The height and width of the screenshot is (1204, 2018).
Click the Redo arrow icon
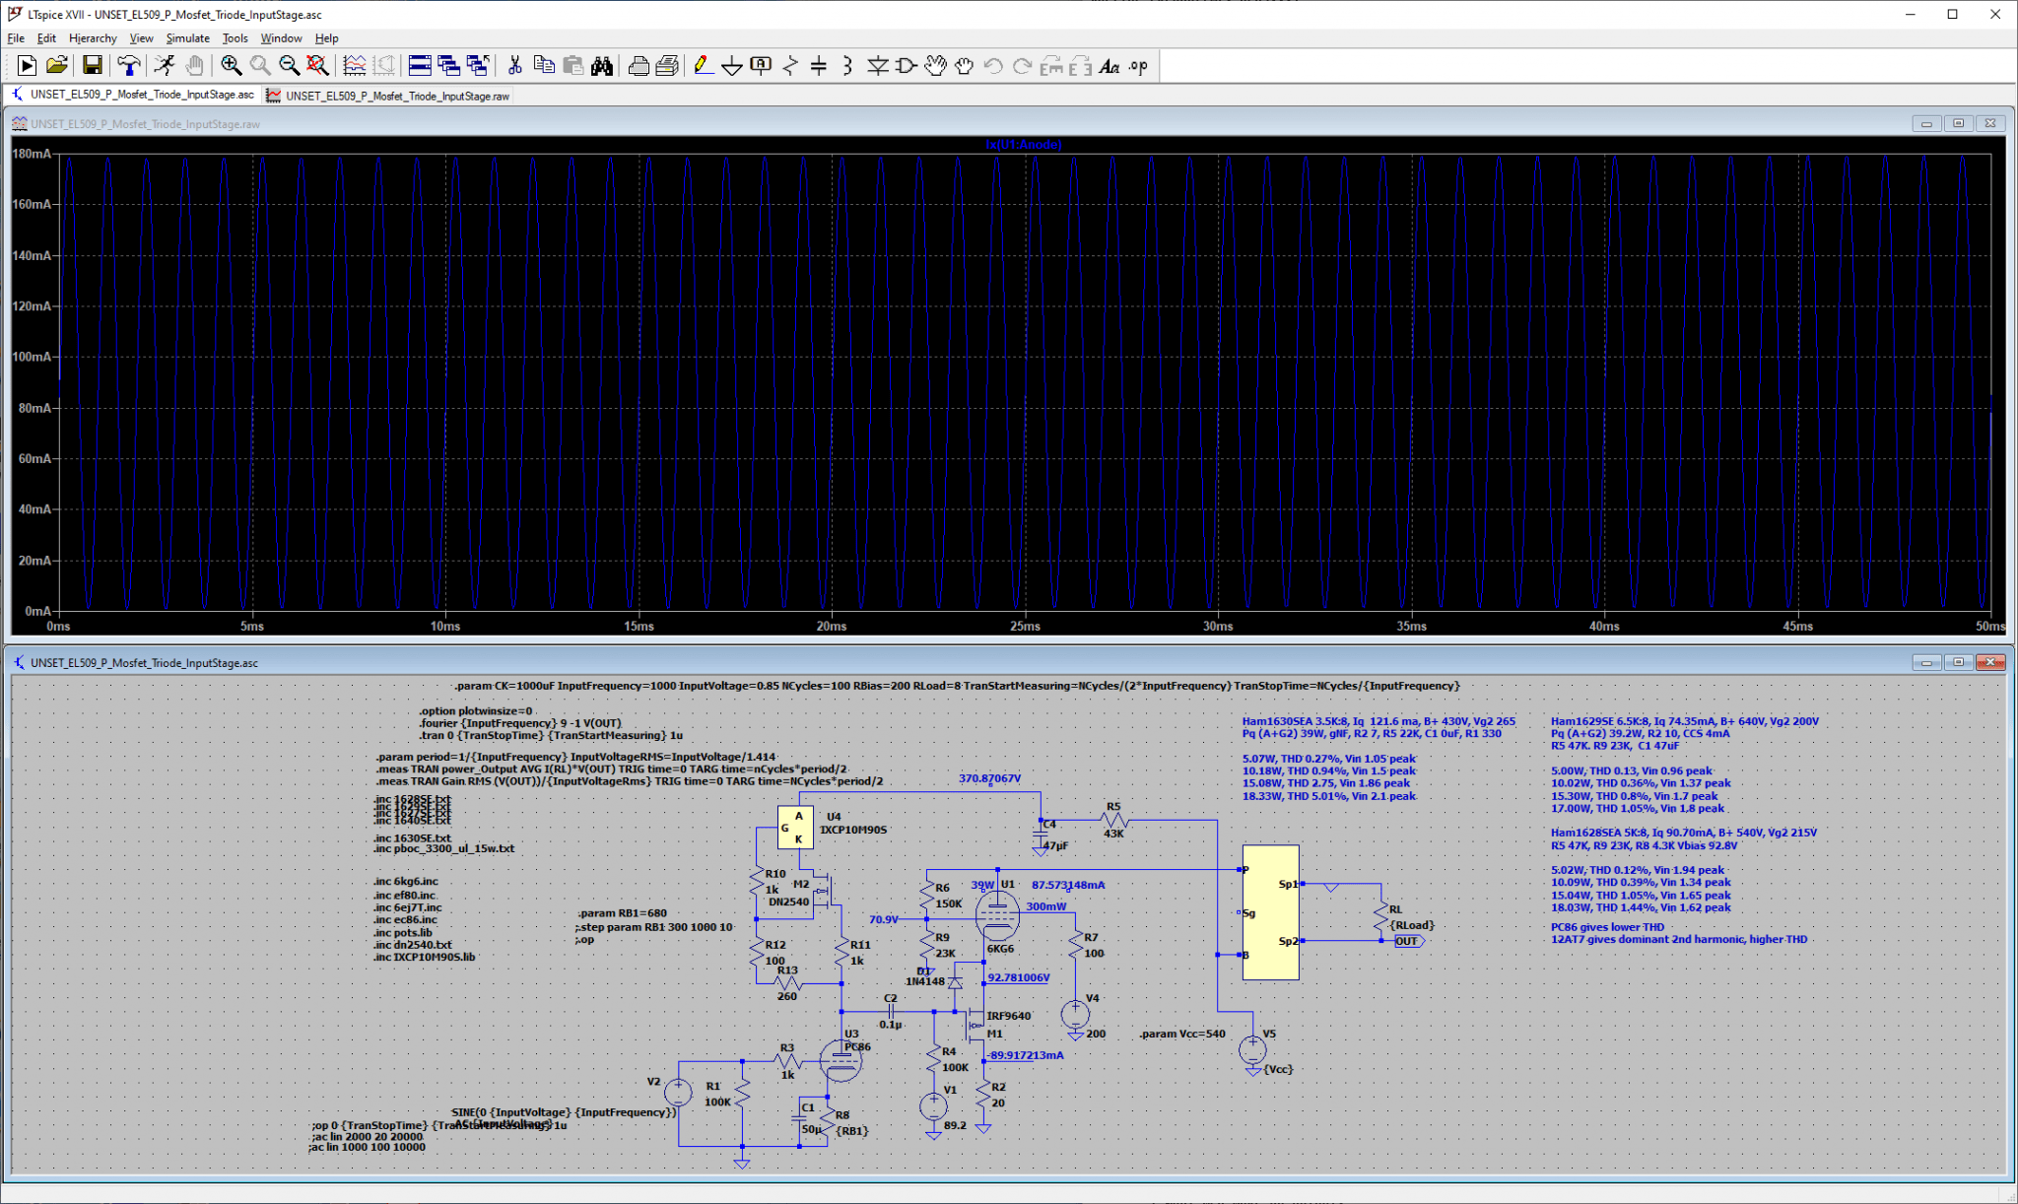click(x=1022, y=66)
